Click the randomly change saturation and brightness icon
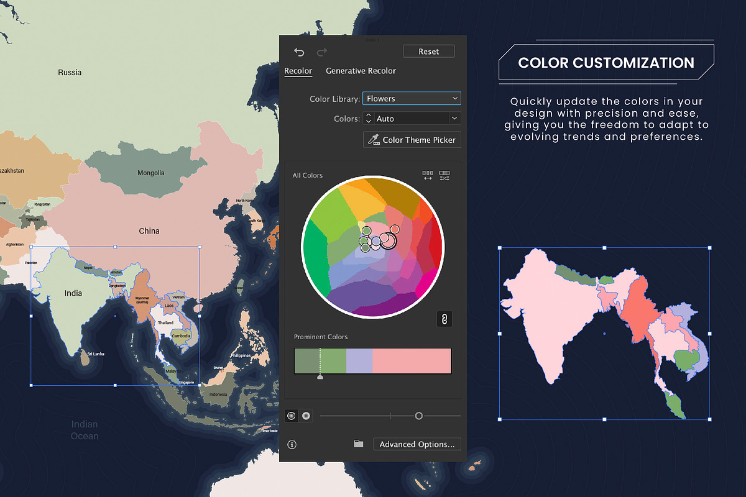Screen dimensions: 746x497 point(444,176)
